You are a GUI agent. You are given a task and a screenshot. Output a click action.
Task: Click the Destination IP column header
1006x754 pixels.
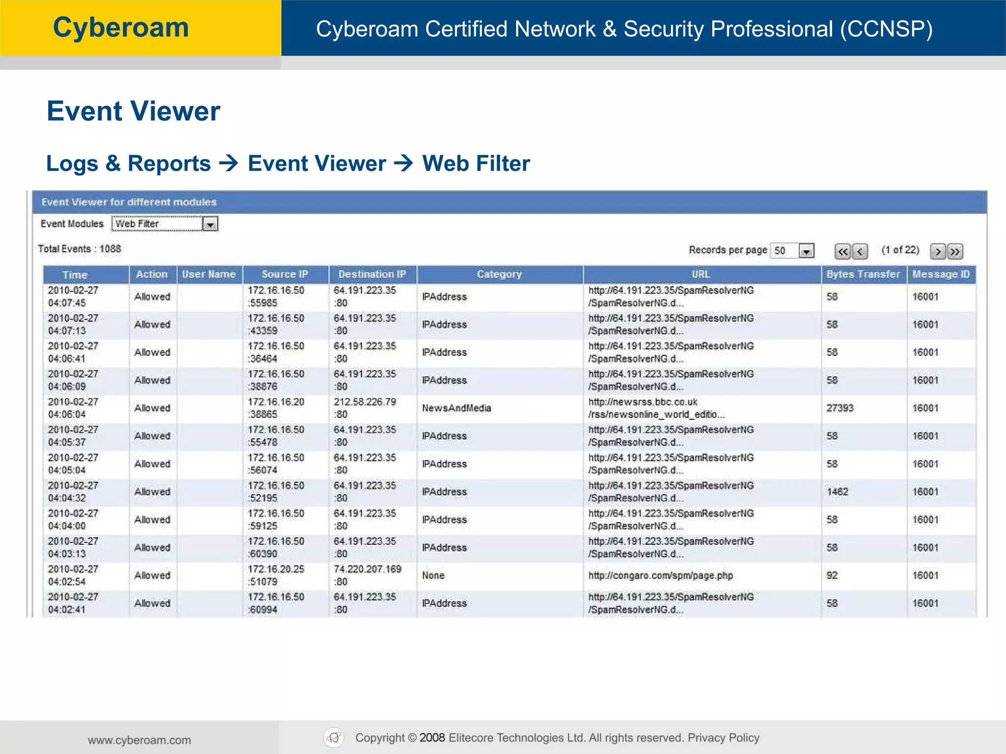[x=372, y=274]
